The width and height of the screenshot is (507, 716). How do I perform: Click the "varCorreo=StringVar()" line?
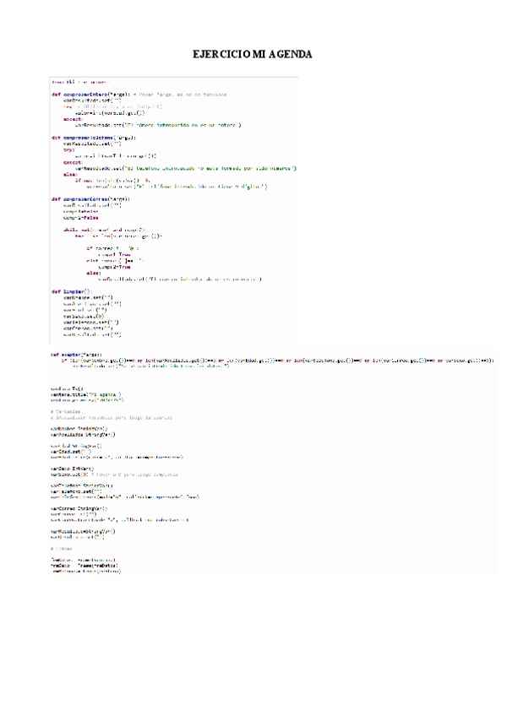(79, 508)
